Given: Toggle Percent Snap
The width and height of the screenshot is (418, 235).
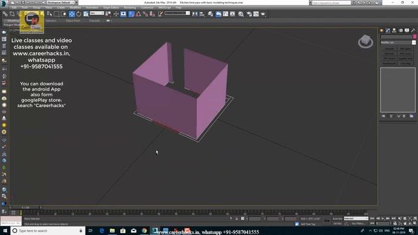Looking at the screenshot, I should (145, 14).
